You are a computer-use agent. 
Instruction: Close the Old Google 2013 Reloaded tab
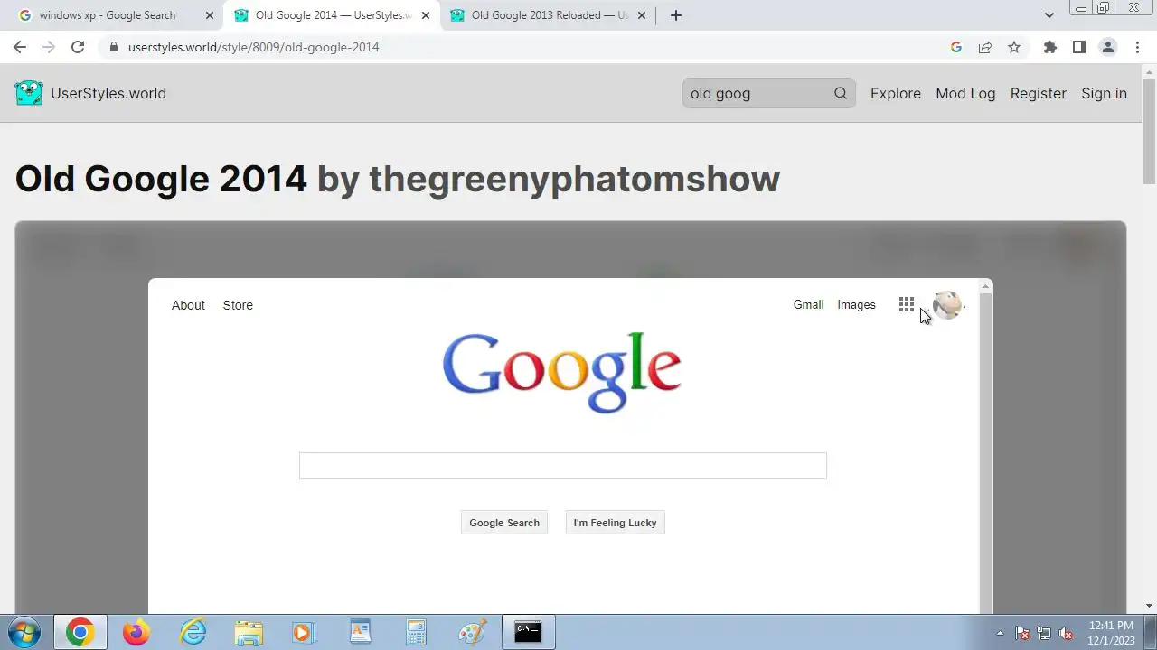tap(642, 15)
